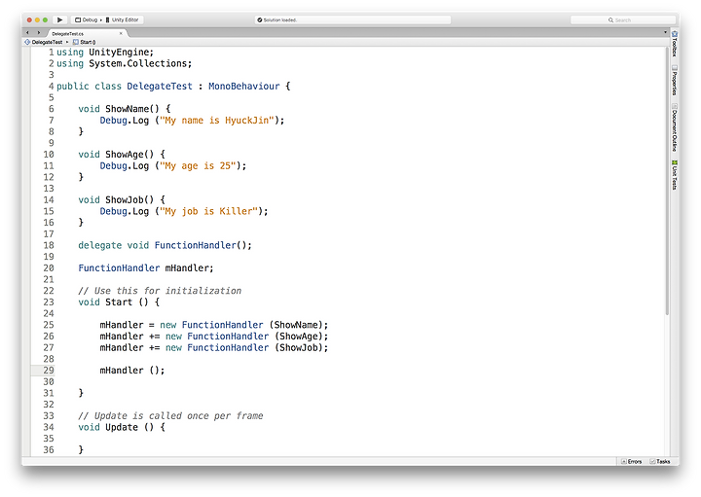Click line number 18 in the gutter
The height and width of the screenshot is (497, 701).
click(x=49, y=245)
